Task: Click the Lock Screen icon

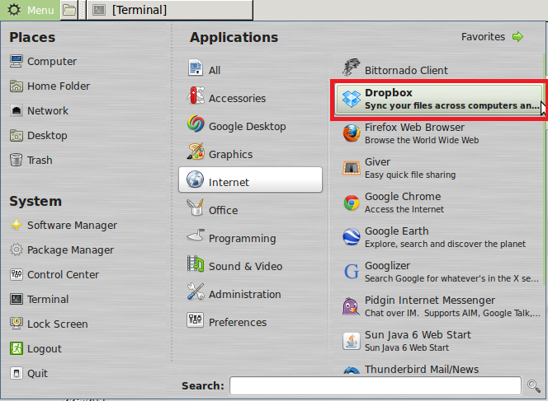Action: click(x=16, y=324)
